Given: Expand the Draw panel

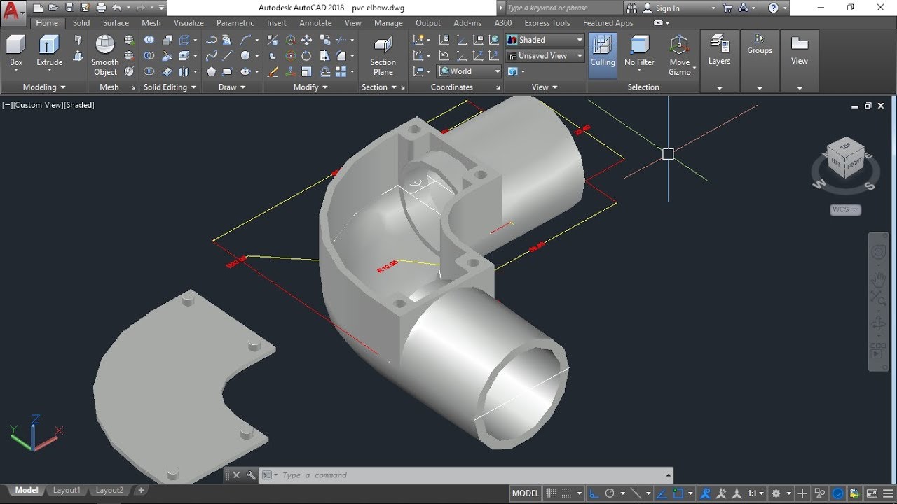Looking at the screenshot, I should point(232,87).
